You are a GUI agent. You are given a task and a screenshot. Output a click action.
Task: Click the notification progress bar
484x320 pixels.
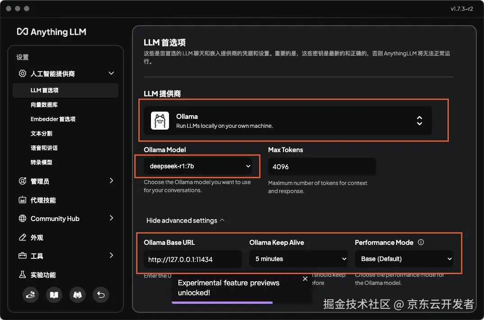pos(222,303)
